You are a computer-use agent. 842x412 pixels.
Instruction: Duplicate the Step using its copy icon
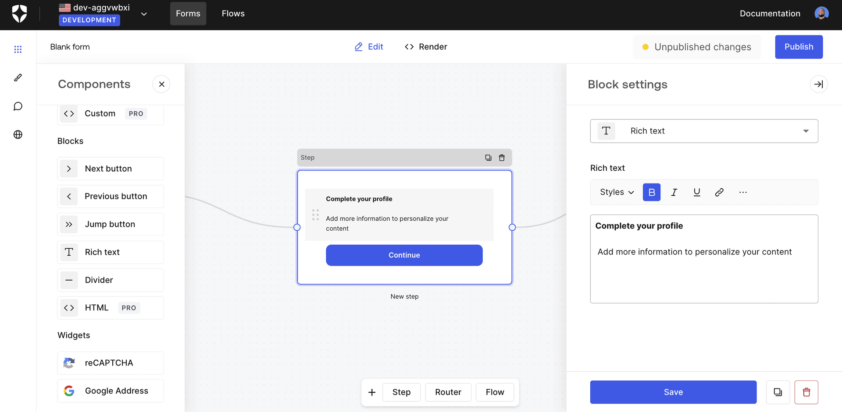pos(489,157)
